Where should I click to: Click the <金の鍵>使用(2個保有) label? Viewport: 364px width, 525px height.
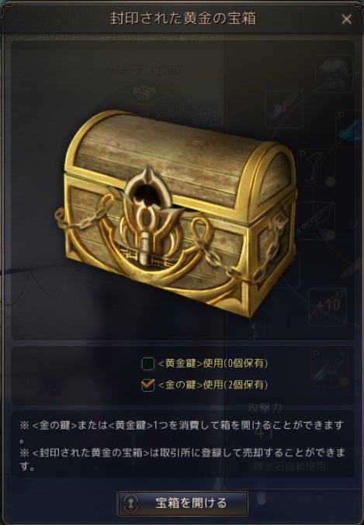pyautogui.click(x=213, y=385)
